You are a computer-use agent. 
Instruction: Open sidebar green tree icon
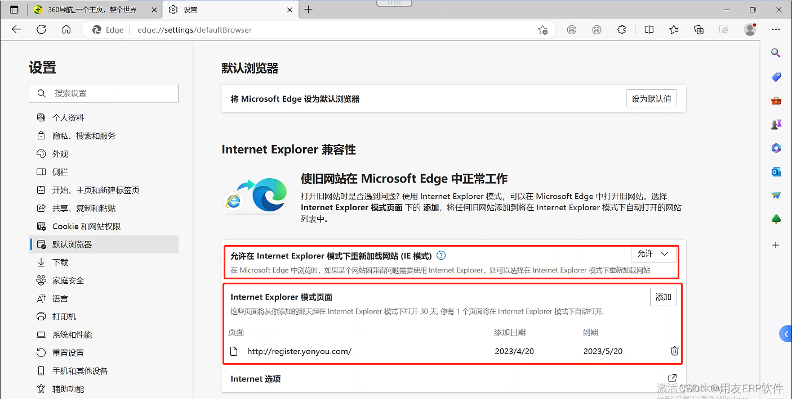tap(776, 219)
